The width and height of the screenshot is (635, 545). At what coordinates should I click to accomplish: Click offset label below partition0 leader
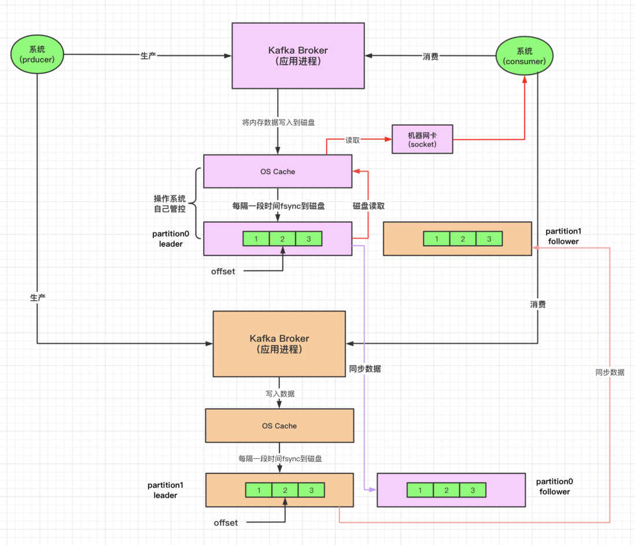tap(223, 272)
